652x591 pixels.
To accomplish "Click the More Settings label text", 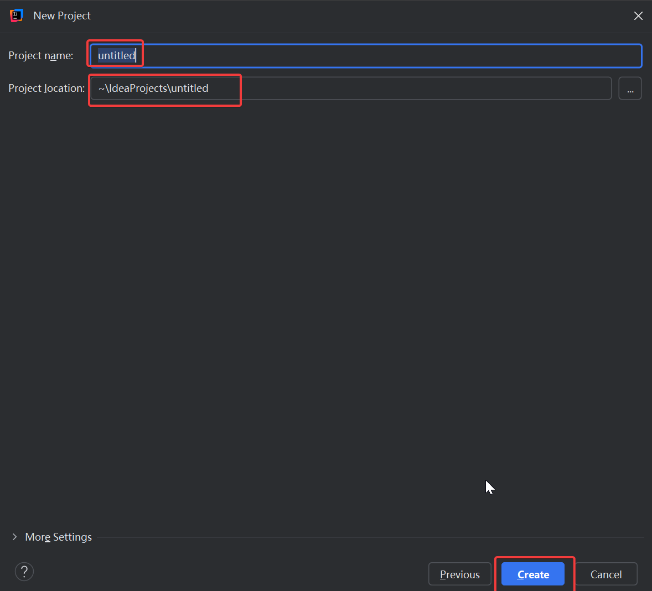I will click(x=58, y=537).
